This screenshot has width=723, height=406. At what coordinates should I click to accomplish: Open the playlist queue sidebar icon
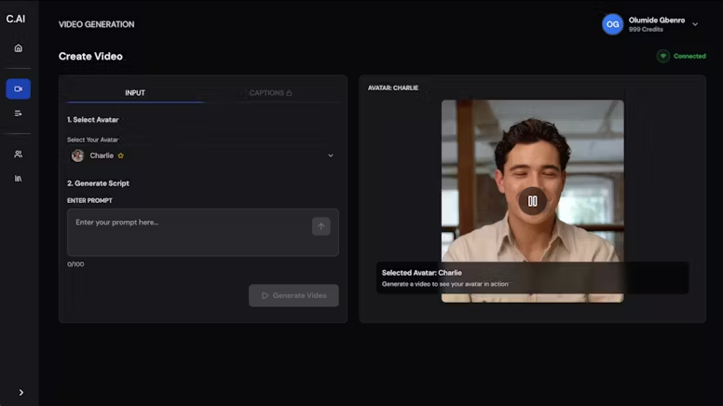[18, 113]
